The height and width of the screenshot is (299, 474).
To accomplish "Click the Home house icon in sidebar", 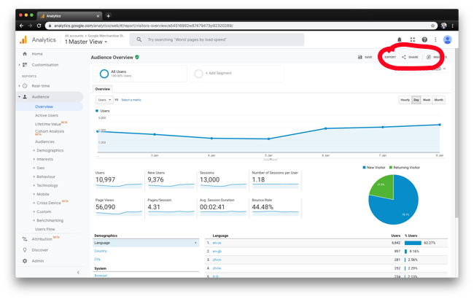I will (25, 54).
